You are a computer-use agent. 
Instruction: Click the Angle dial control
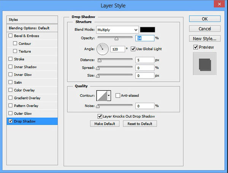click(x=103, y=49)
